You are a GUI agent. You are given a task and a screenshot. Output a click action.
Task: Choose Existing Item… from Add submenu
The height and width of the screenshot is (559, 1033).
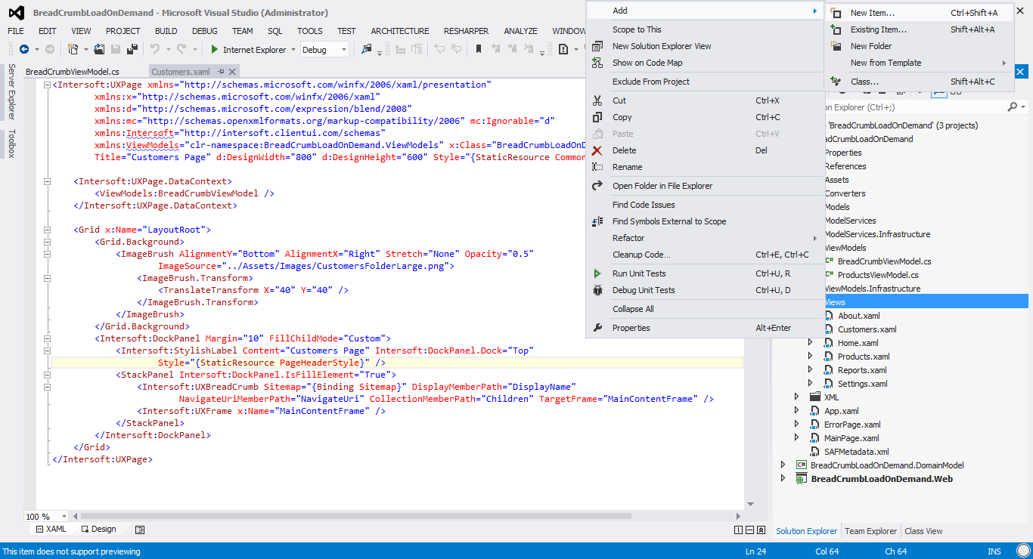click(919, 29)
